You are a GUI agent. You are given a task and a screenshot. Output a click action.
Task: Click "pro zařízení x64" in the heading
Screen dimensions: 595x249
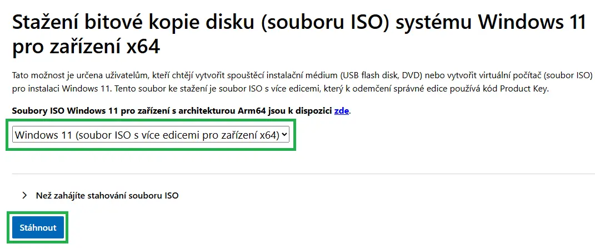pyautogui.click(x=86, y=48)
